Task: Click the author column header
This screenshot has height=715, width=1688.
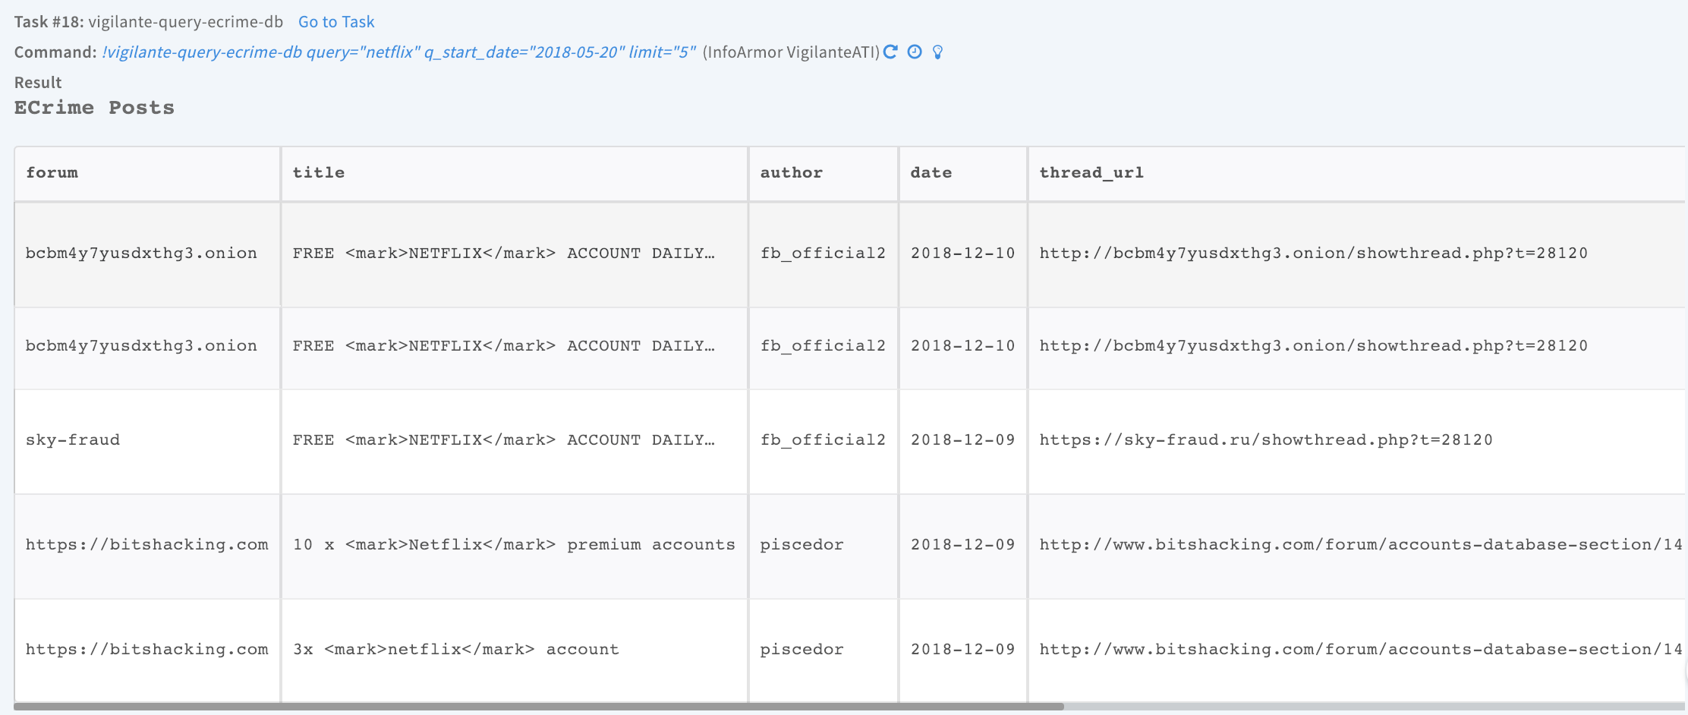Action: coord(791,172)
